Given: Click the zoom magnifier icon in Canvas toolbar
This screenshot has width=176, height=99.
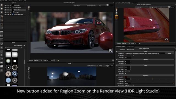Looking at the screenshot, I should tap(29, 74).
